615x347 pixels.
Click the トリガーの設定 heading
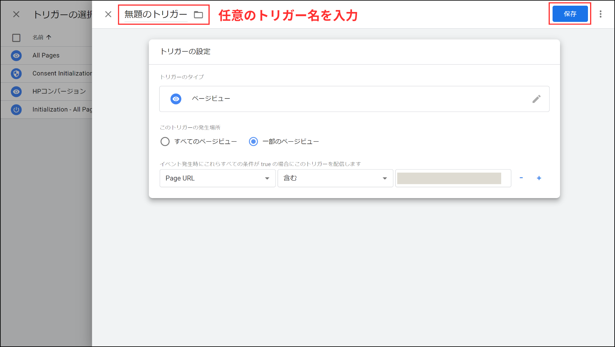coord(185,51)
